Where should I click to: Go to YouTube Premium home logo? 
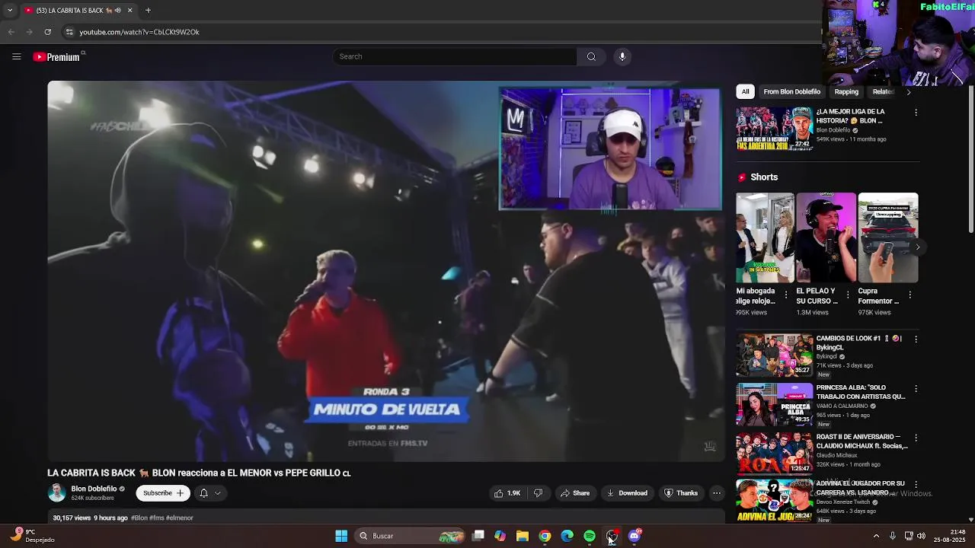[56, 57]
